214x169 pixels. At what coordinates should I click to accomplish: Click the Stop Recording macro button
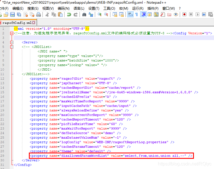click(191, 14)
